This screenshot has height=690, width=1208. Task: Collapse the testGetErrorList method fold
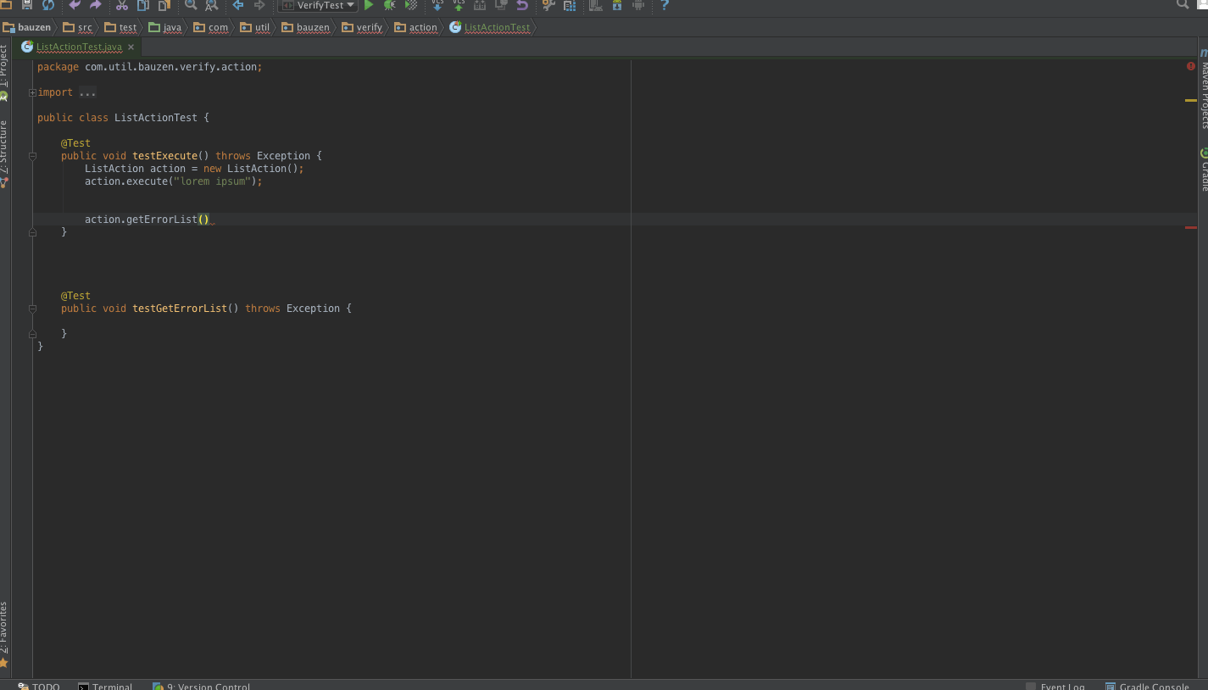point(32,309)
